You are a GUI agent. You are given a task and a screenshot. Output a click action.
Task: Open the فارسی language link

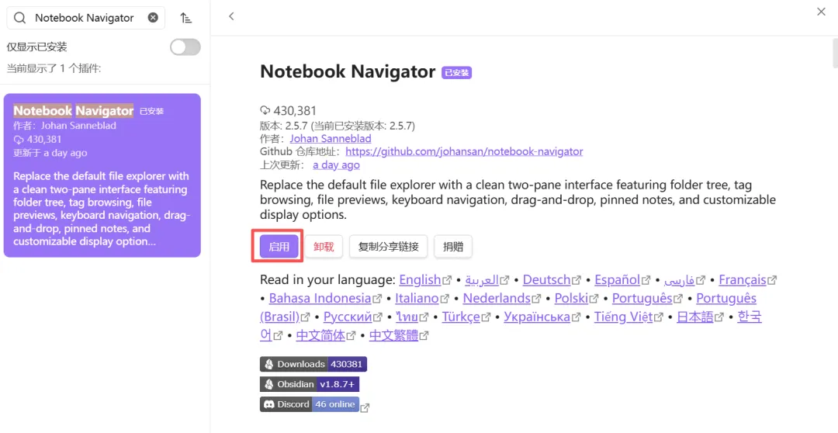point(679,279)
